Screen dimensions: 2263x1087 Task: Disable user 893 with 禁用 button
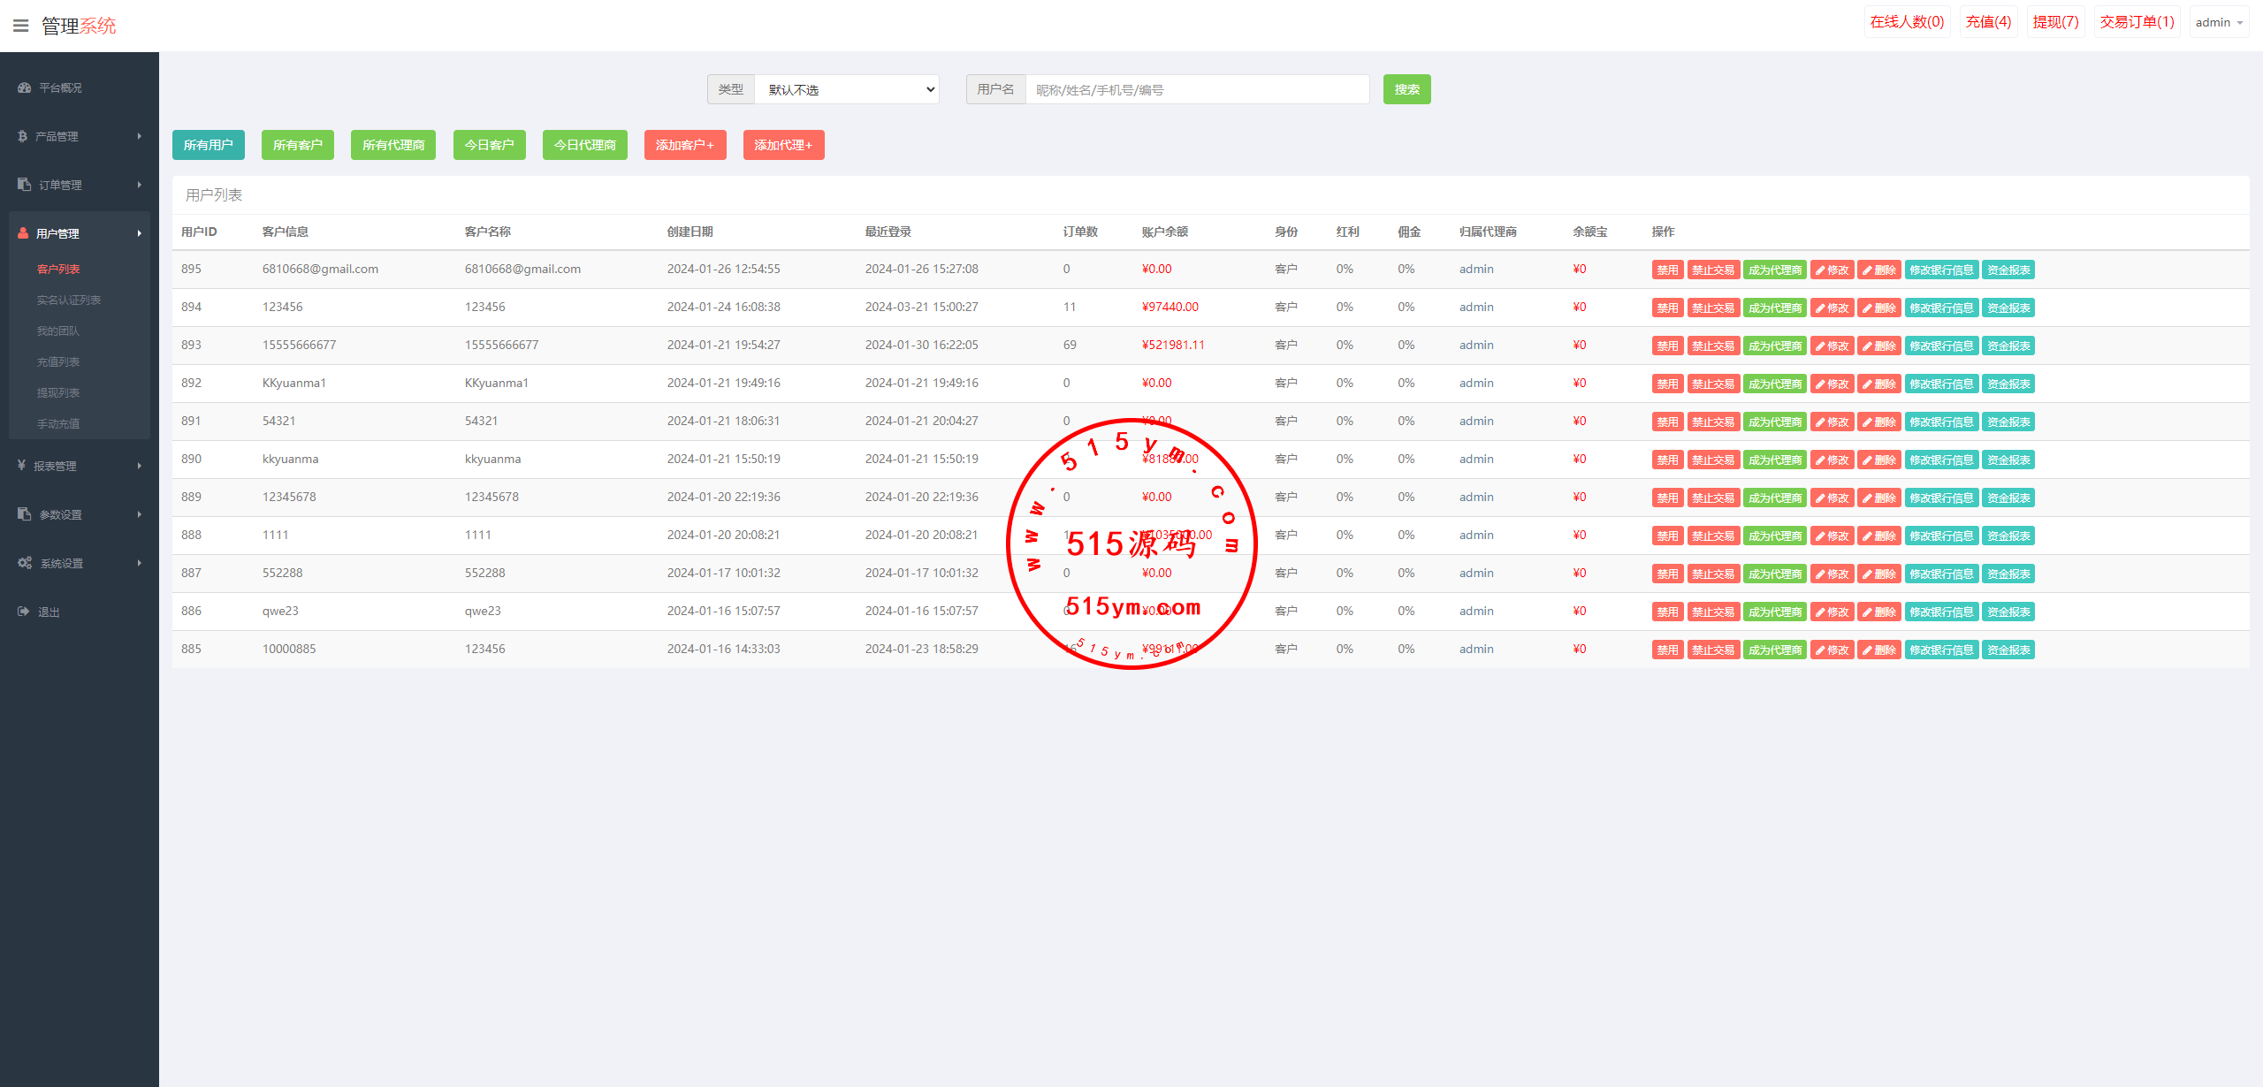click(x=1666, y=346)
